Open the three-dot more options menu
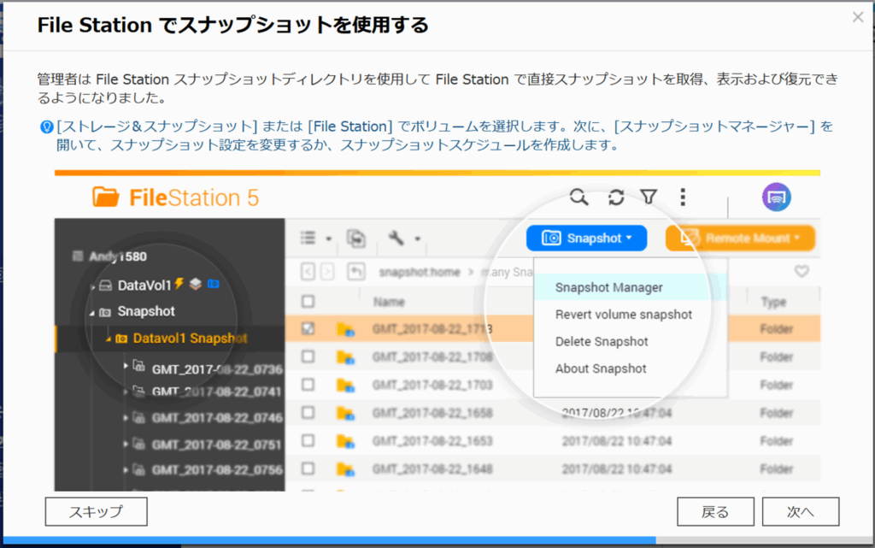This screenshot has width=875, height=548. click(683, 198)
